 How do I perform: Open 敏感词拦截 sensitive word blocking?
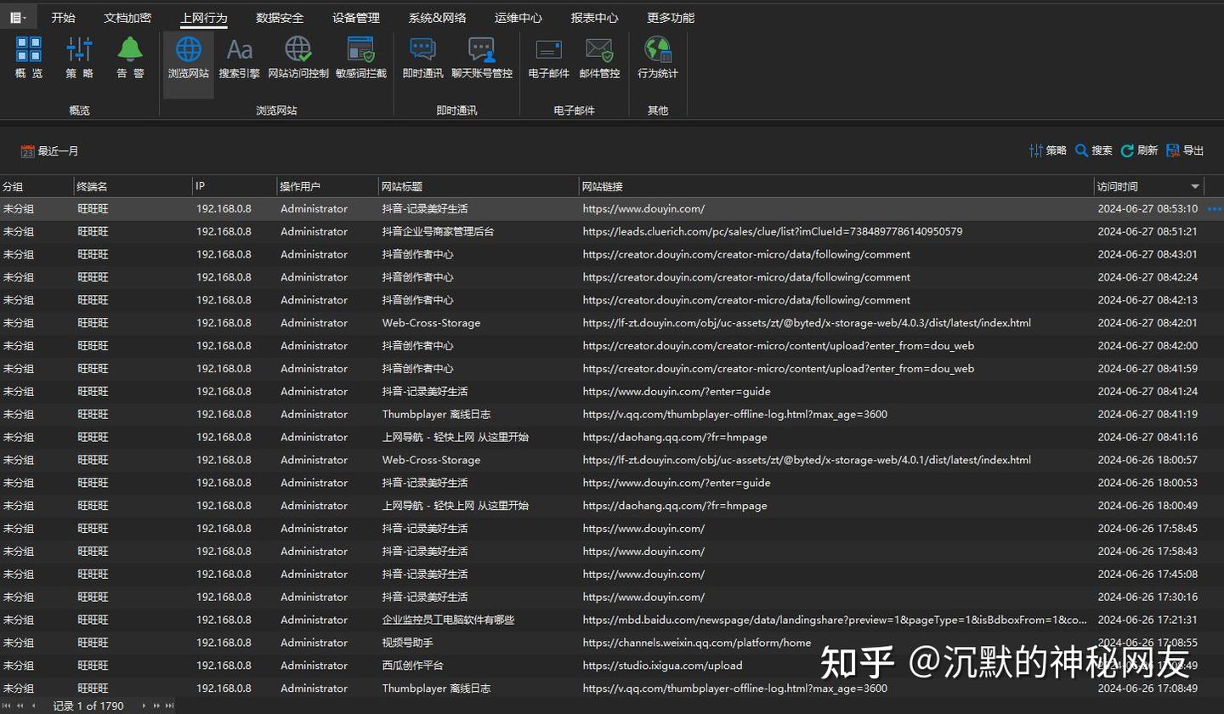[x=361, y=58]
